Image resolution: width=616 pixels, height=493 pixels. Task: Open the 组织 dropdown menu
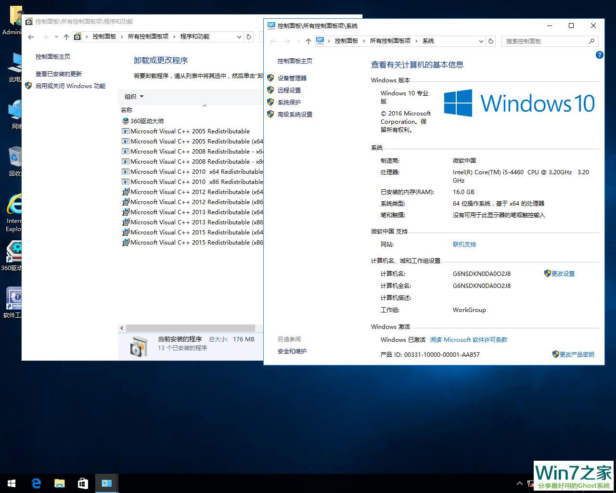tap(133, 96)
